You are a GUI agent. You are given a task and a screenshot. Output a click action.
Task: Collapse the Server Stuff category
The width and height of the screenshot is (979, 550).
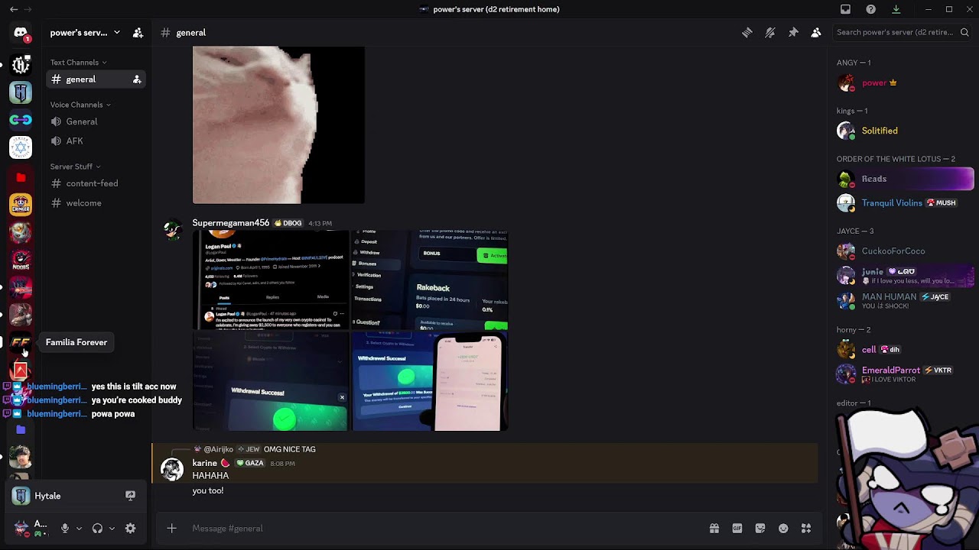(75, 167)
